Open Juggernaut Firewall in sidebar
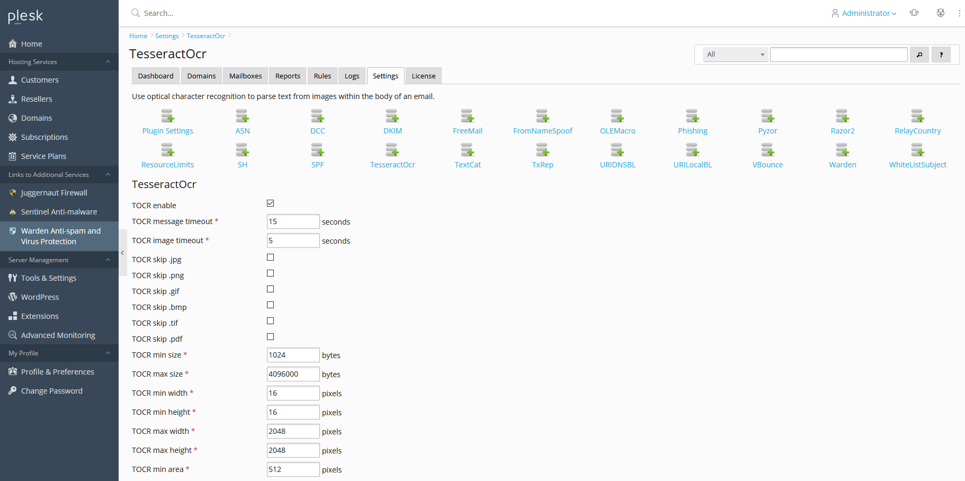The width and height of the screenshot is (965, 481). (54, 193)
